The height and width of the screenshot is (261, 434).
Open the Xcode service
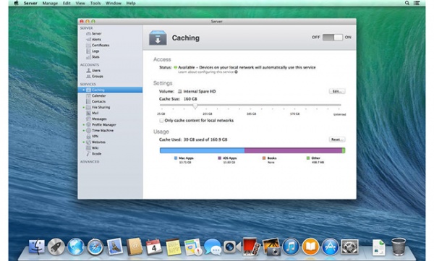(x=96, y=153)
